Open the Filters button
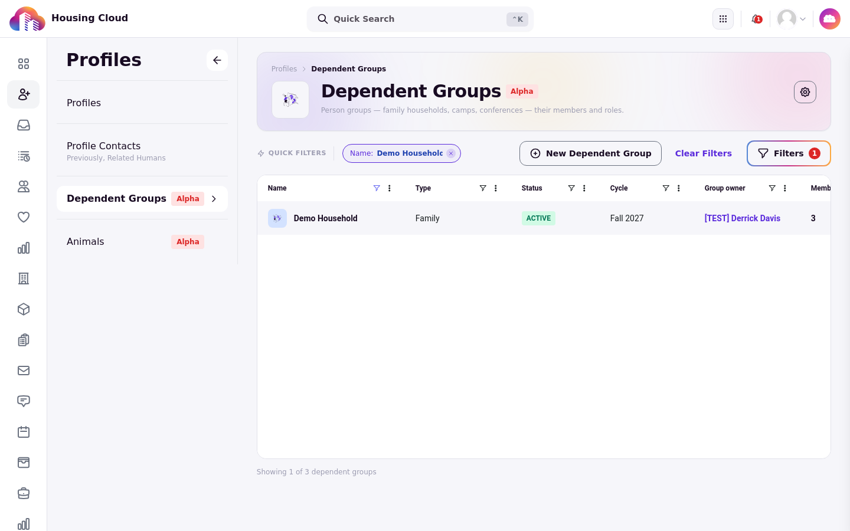Viewport: 850px width, 531px height. 789,153
